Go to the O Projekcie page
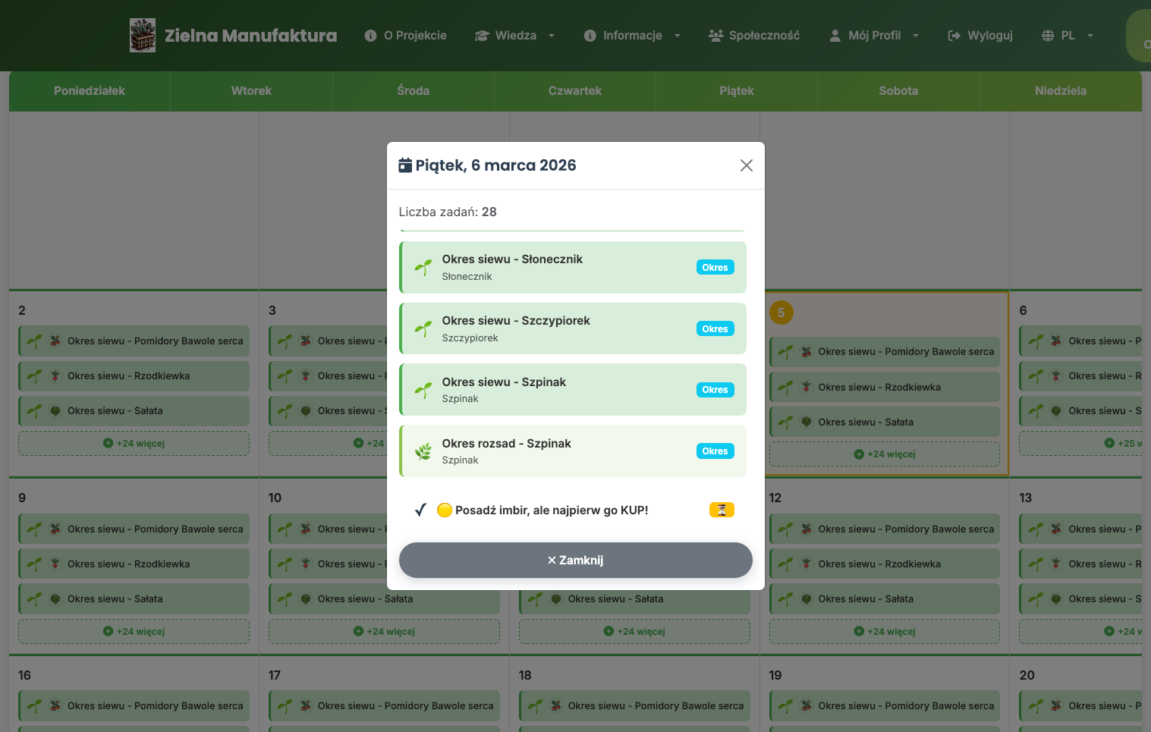Viewport: 1151px width, 732px height. [406, 36]
